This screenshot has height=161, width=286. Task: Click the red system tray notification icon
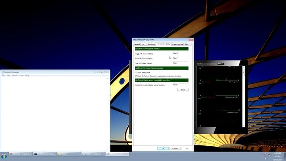(266, 154)
